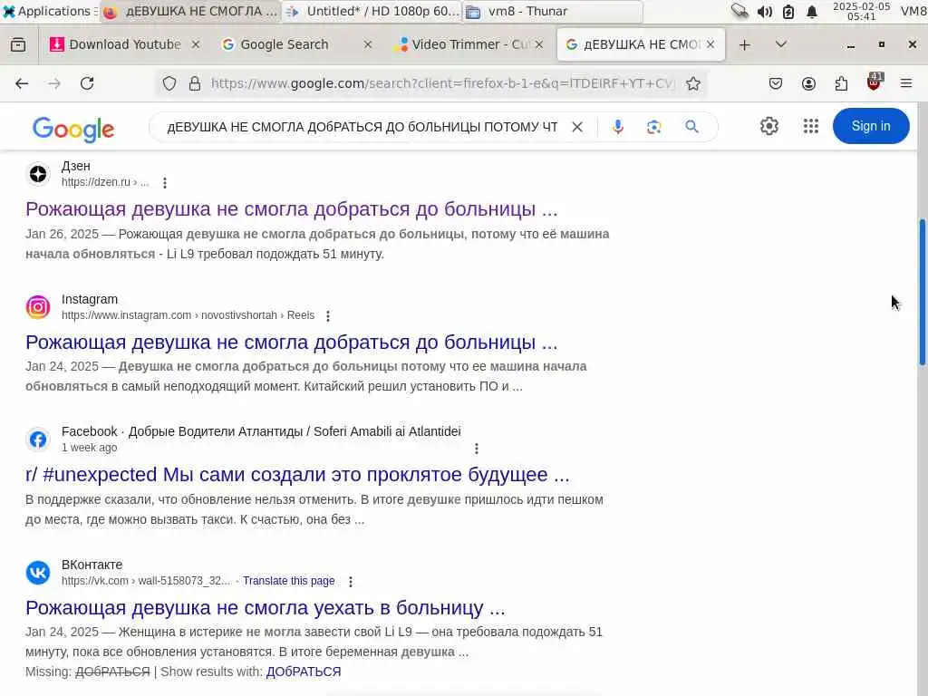Screen dimensions: 928x696
Task: Show site security padlock info
Action: coord(195,83)
